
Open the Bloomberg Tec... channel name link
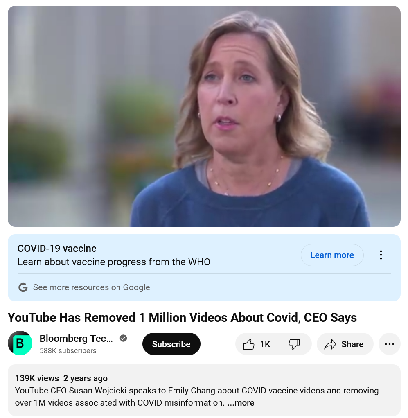tap(76, 338)
